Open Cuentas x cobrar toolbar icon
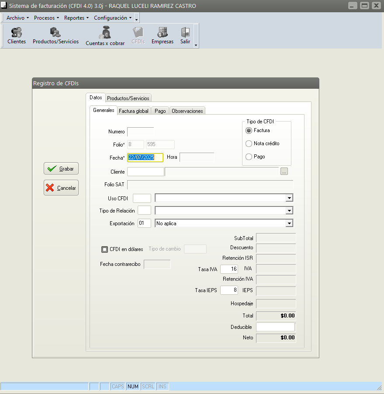The width and height of the screenshot is (384, 394). [x=105, y=36]
